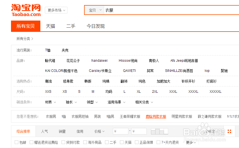Click the maximum price field
This screenshot has height=148, width=239.
139,131
